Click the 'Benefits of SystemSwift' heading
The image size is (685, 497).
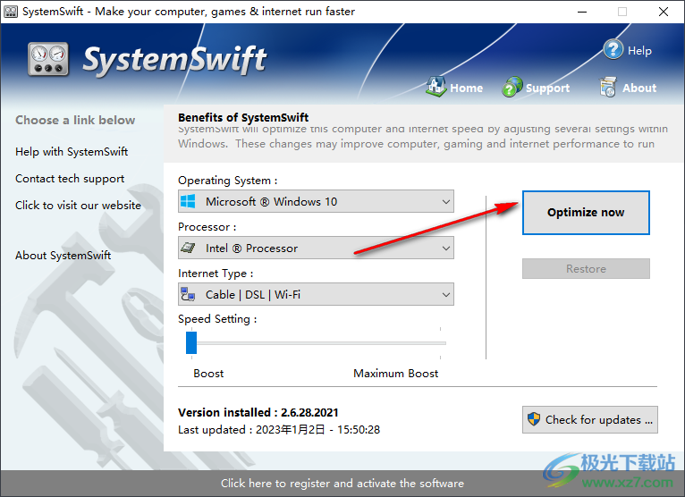(x=243, y=117)
